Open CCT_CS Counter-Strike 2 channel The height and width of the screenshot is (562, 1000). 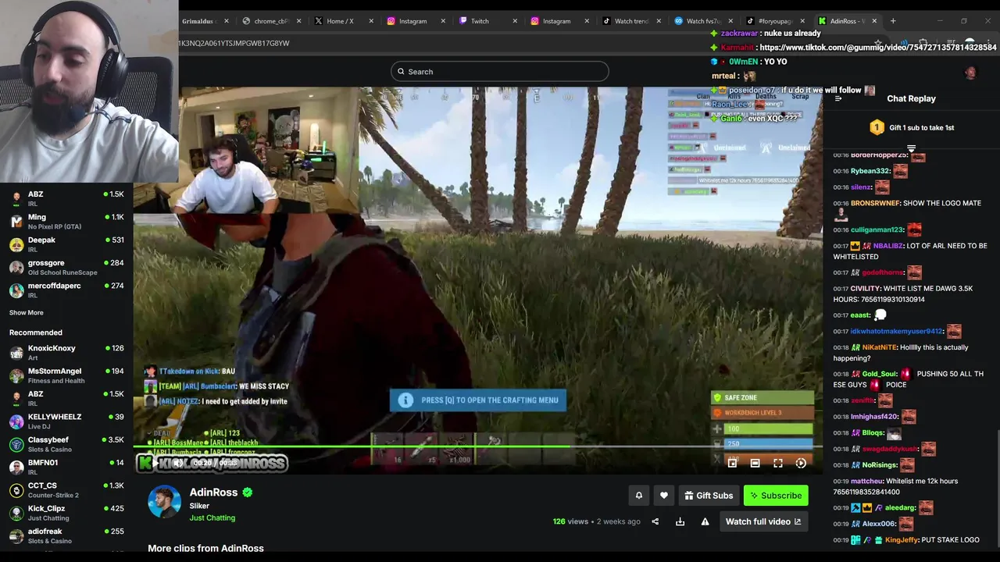point(66,489)
